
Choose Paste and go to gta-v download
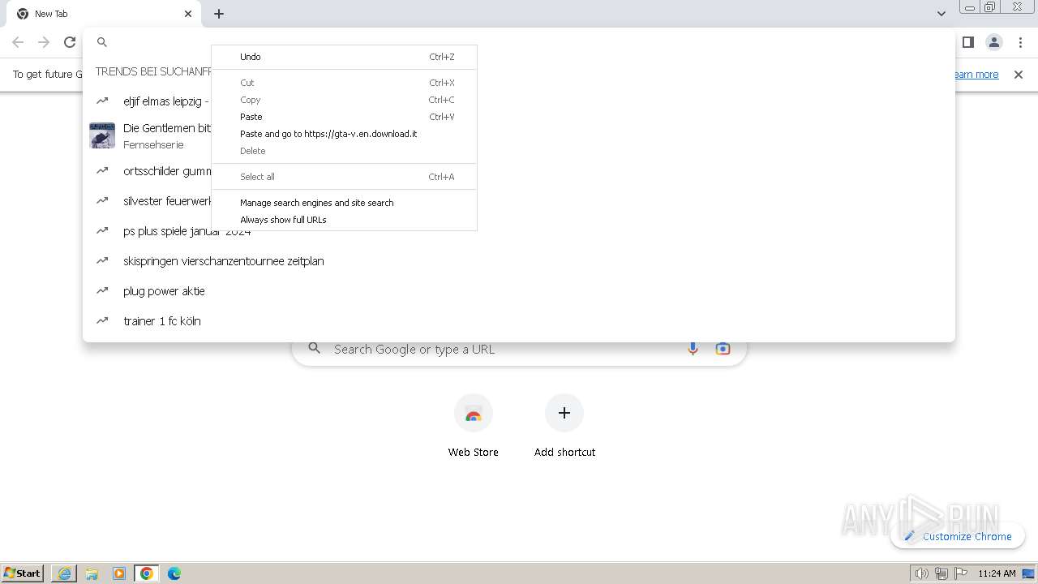pos(344,134)
